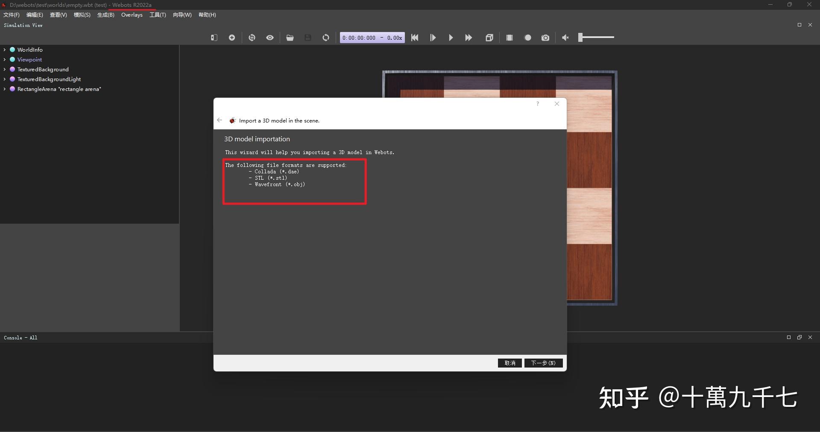Save the world with the save icon
820x432 pixels.
[x=308, y=38]
